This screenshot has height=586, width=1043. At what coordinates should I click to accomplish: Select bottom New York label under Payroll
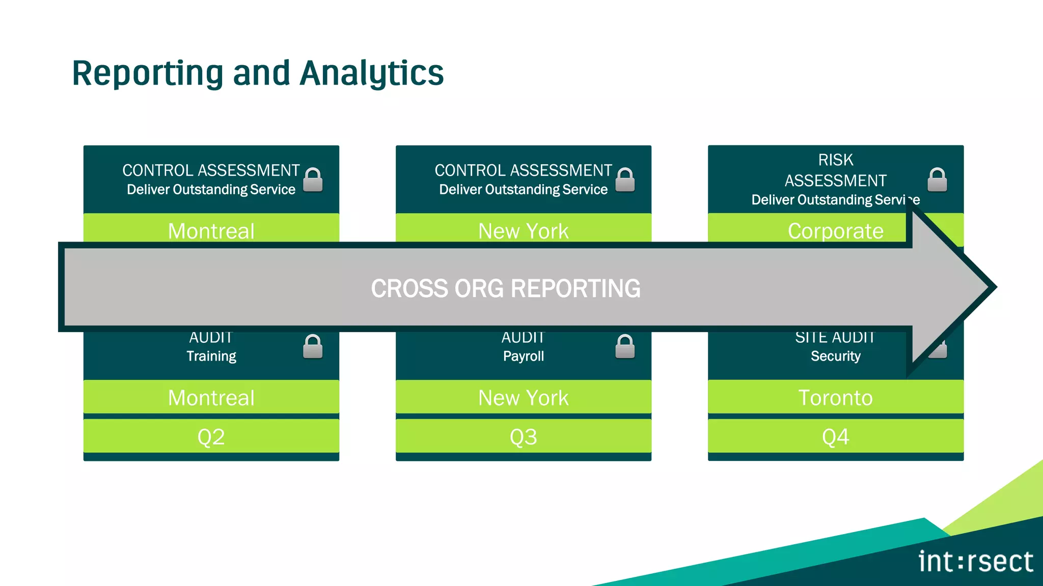[x=523, y=397]
